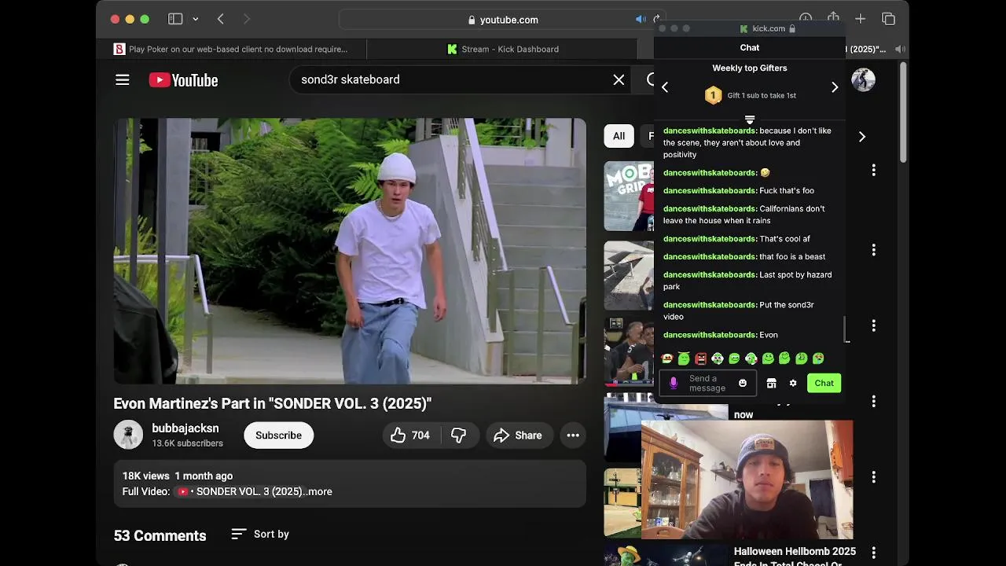This screenshot has height=566, width=1006.
Task: Send message with green Chat button
Action: (824, 383)
